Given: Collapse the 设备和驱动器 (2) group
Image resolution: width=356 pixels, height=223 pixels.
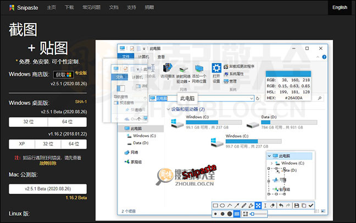Looking at the screenshot, I should click(x=168, y=109).
